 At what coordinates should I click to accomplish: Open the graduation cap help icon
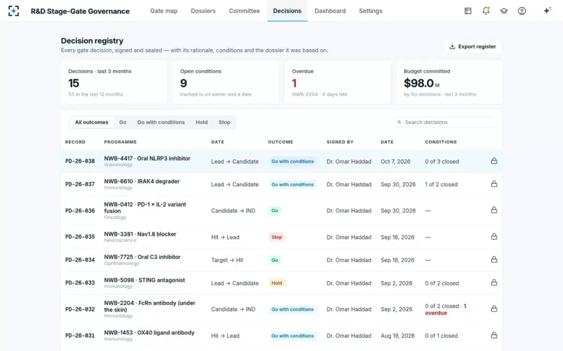tap(504, 11)
